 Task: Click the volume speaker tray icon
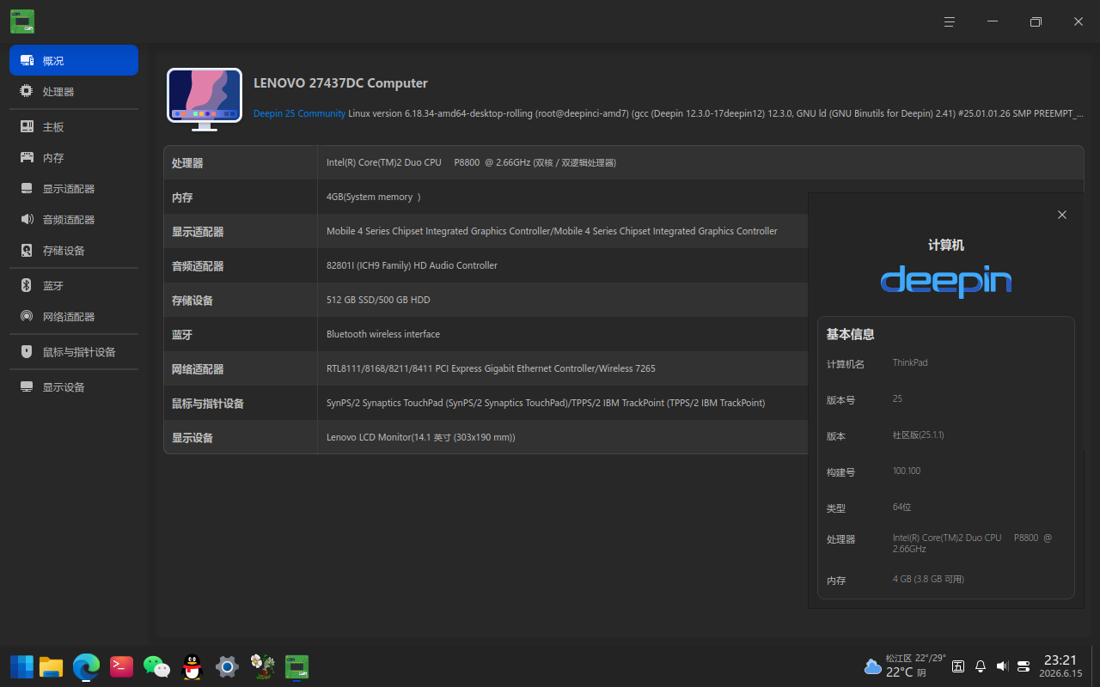(x=1002, y=666)
